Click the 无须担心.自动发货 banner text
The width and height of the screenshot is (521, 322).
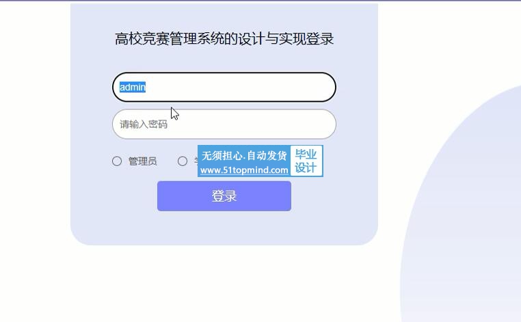coord(244,155)
